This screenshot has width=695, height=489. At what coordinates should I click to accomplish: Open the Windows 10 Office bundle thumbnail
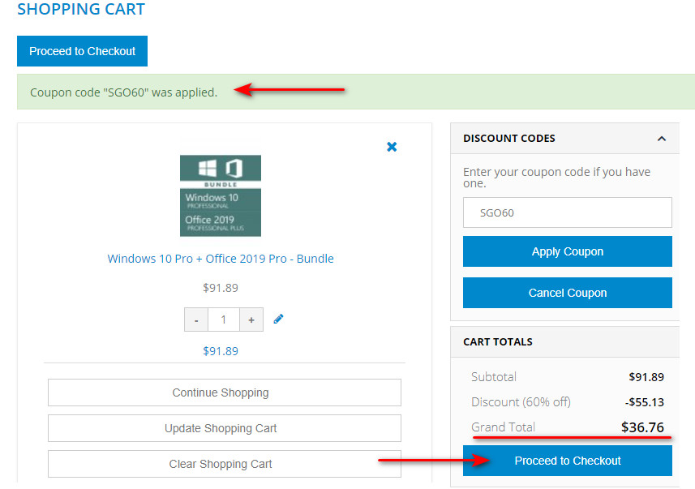tap(221, 195)
